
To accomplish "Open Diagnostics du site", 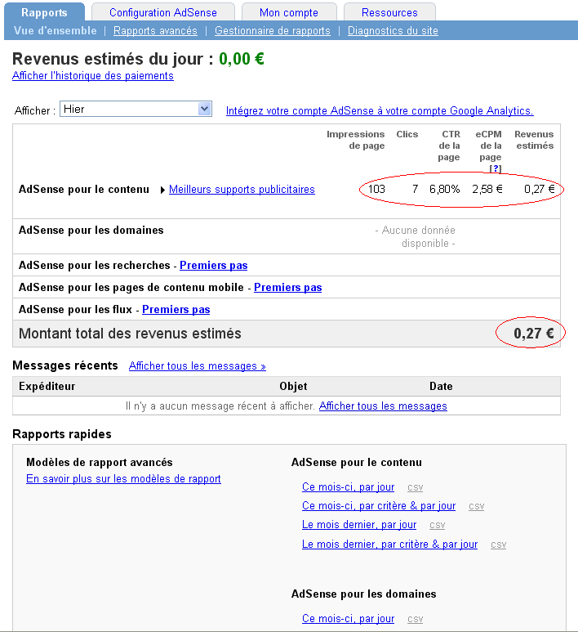I will point(393,30).
